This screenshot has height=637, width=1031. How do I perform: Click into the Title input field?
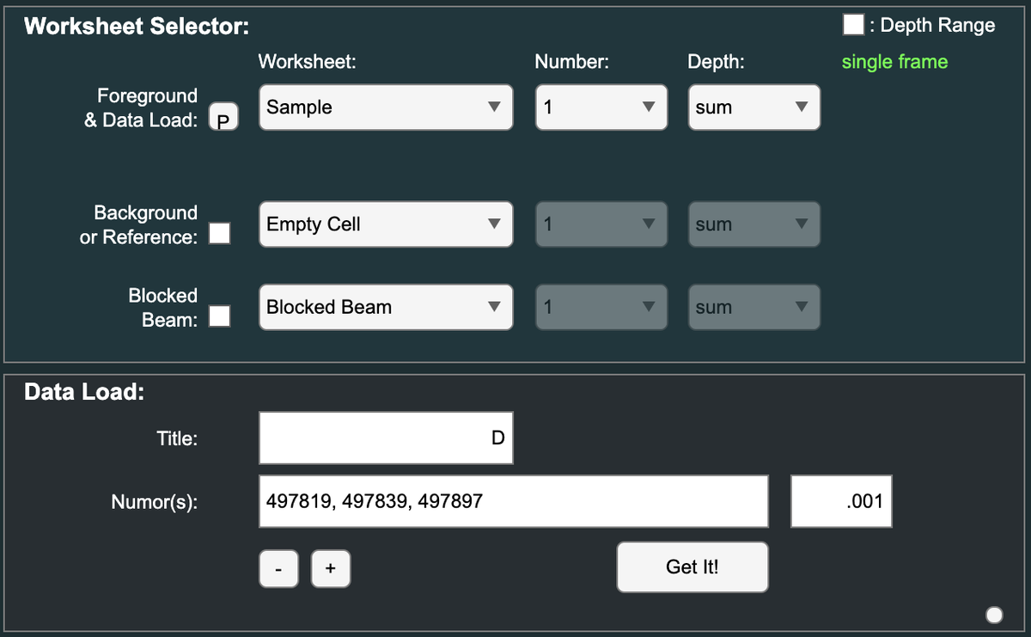pyautogui.click(x=386, y=438)
